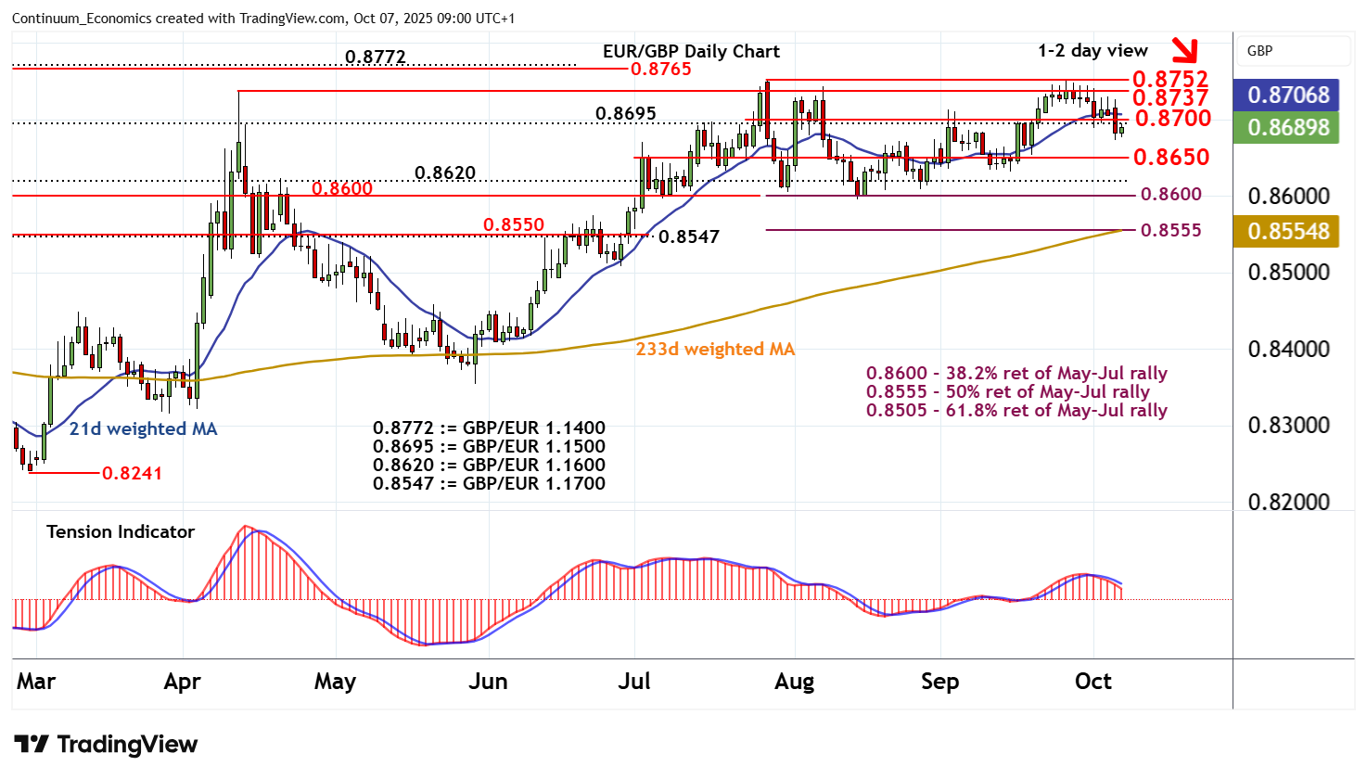1367x779 pixels.
Task: Click the TradingView logo at bottom left
Action: tap(106, 745)
